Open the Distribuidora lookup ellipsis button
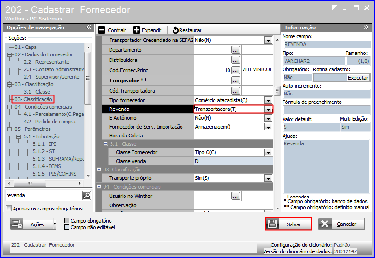This screenshot has width=375, height=258. (x=236, y=60)
